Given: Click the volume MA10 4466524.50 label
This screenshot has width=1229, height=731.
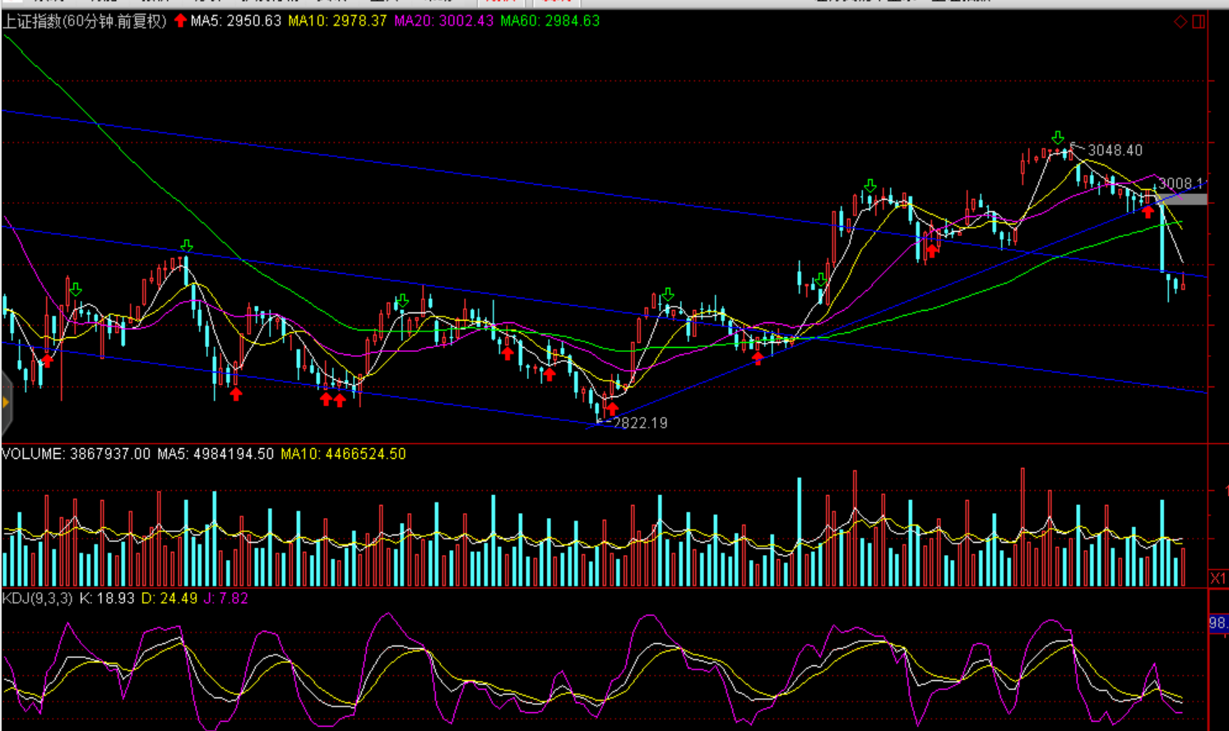Looking at the screenshot, I should point(343,454).
